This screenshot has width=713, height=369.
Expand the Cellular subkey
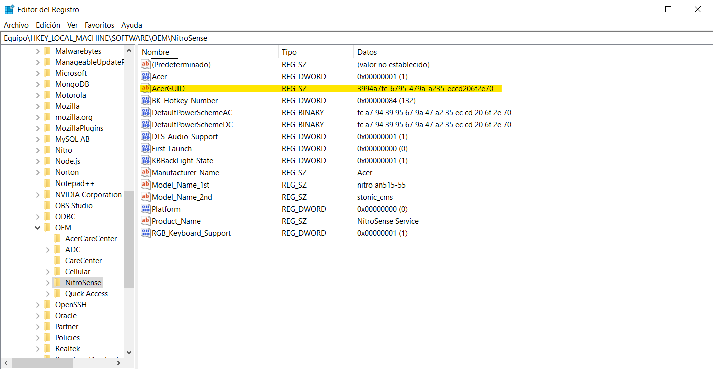48,271
